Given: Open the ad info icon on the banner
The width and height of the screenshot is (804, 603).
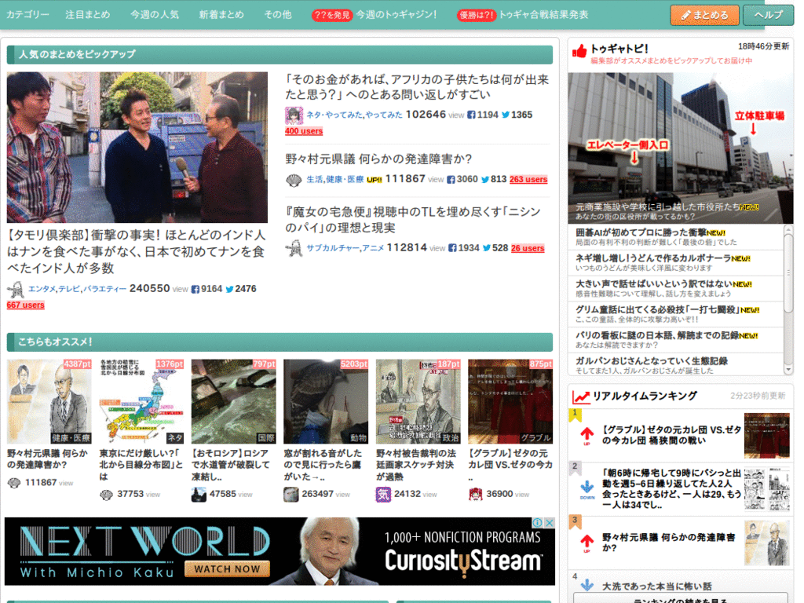Looking at the screenshot, I should coord(538,523).
